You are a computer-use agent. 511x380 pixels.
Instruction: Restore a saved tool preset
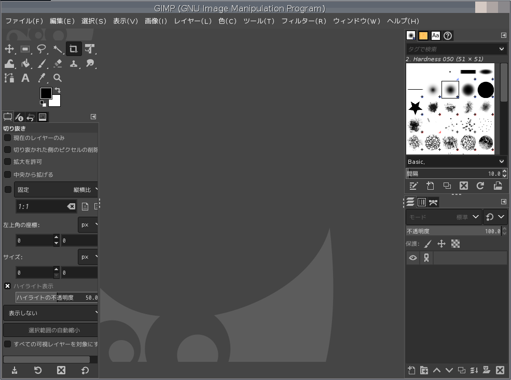(x=38, y=370)
